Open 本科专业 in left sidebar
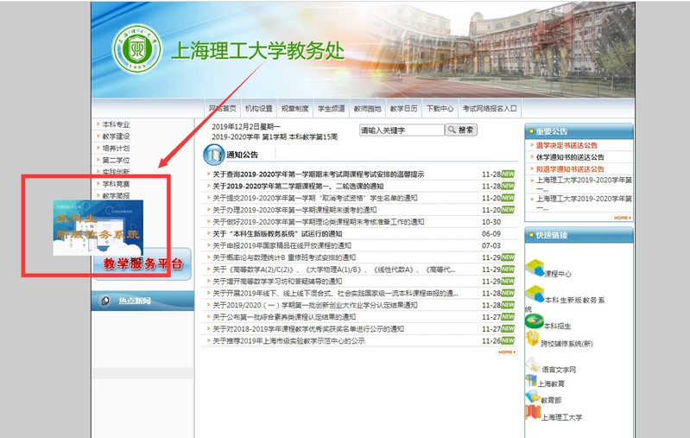690x438 pixels. click(116, 124)
